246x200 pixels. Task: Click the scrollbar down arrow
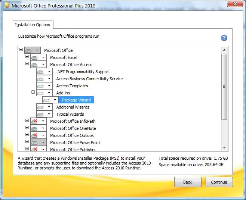coord(224,148)
